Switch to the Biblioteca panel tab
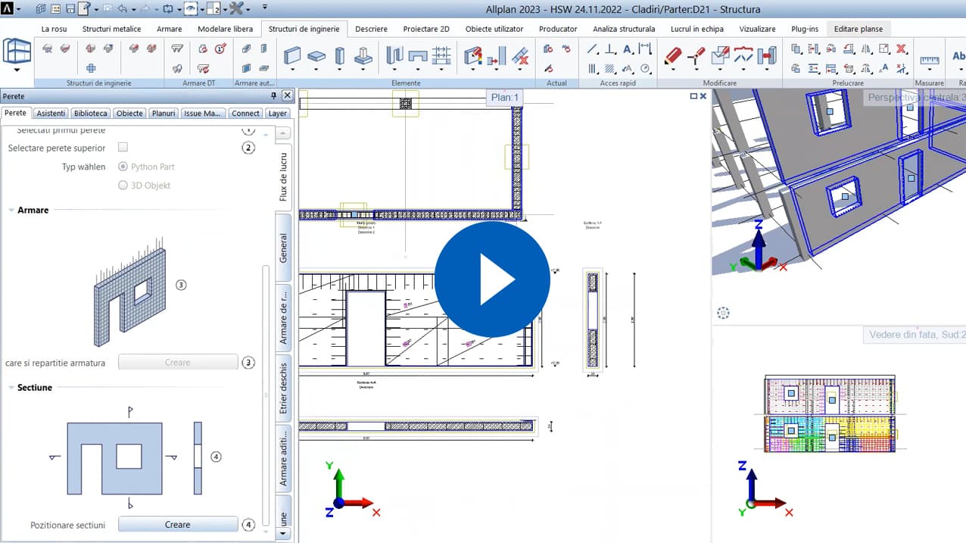 tap(90, 113)
